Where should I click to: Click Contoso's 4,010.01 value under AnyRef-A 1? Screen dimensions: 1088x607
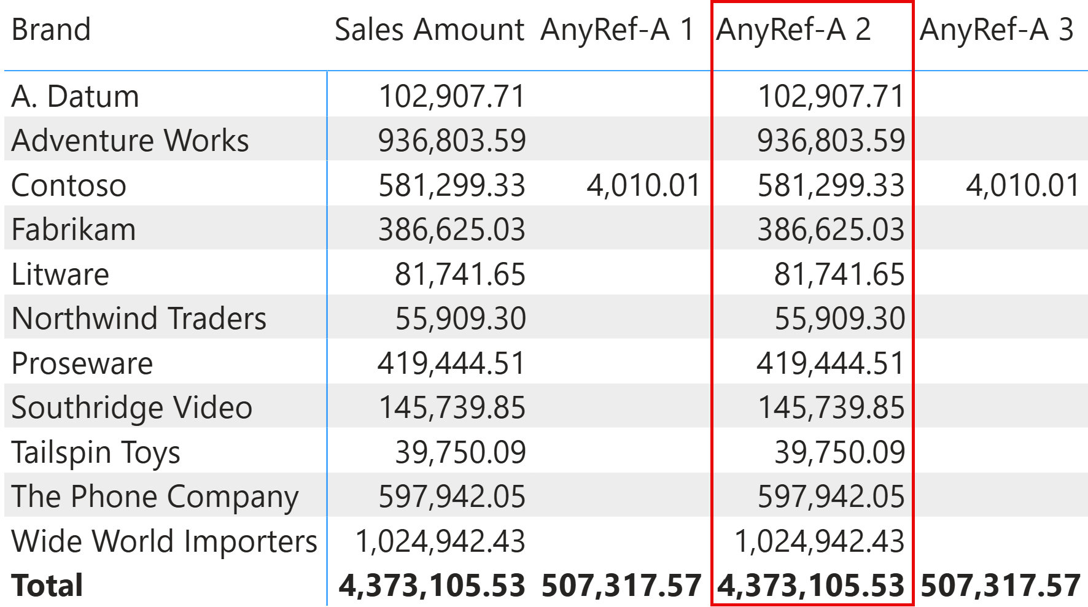pyautogui.click(x=643, y=185)
